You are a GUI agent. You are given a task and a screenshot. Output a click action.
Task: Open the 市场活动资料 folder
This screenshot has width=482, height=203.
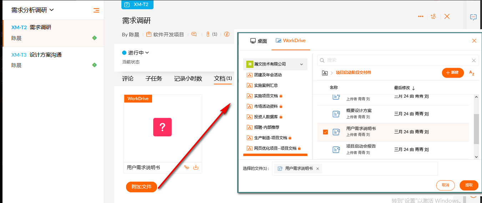click(x=265, y=106)
